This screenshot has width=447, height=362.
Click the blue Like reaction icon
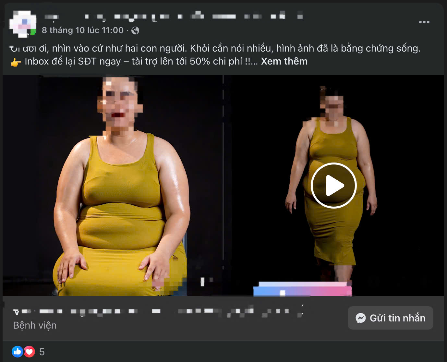18,352
